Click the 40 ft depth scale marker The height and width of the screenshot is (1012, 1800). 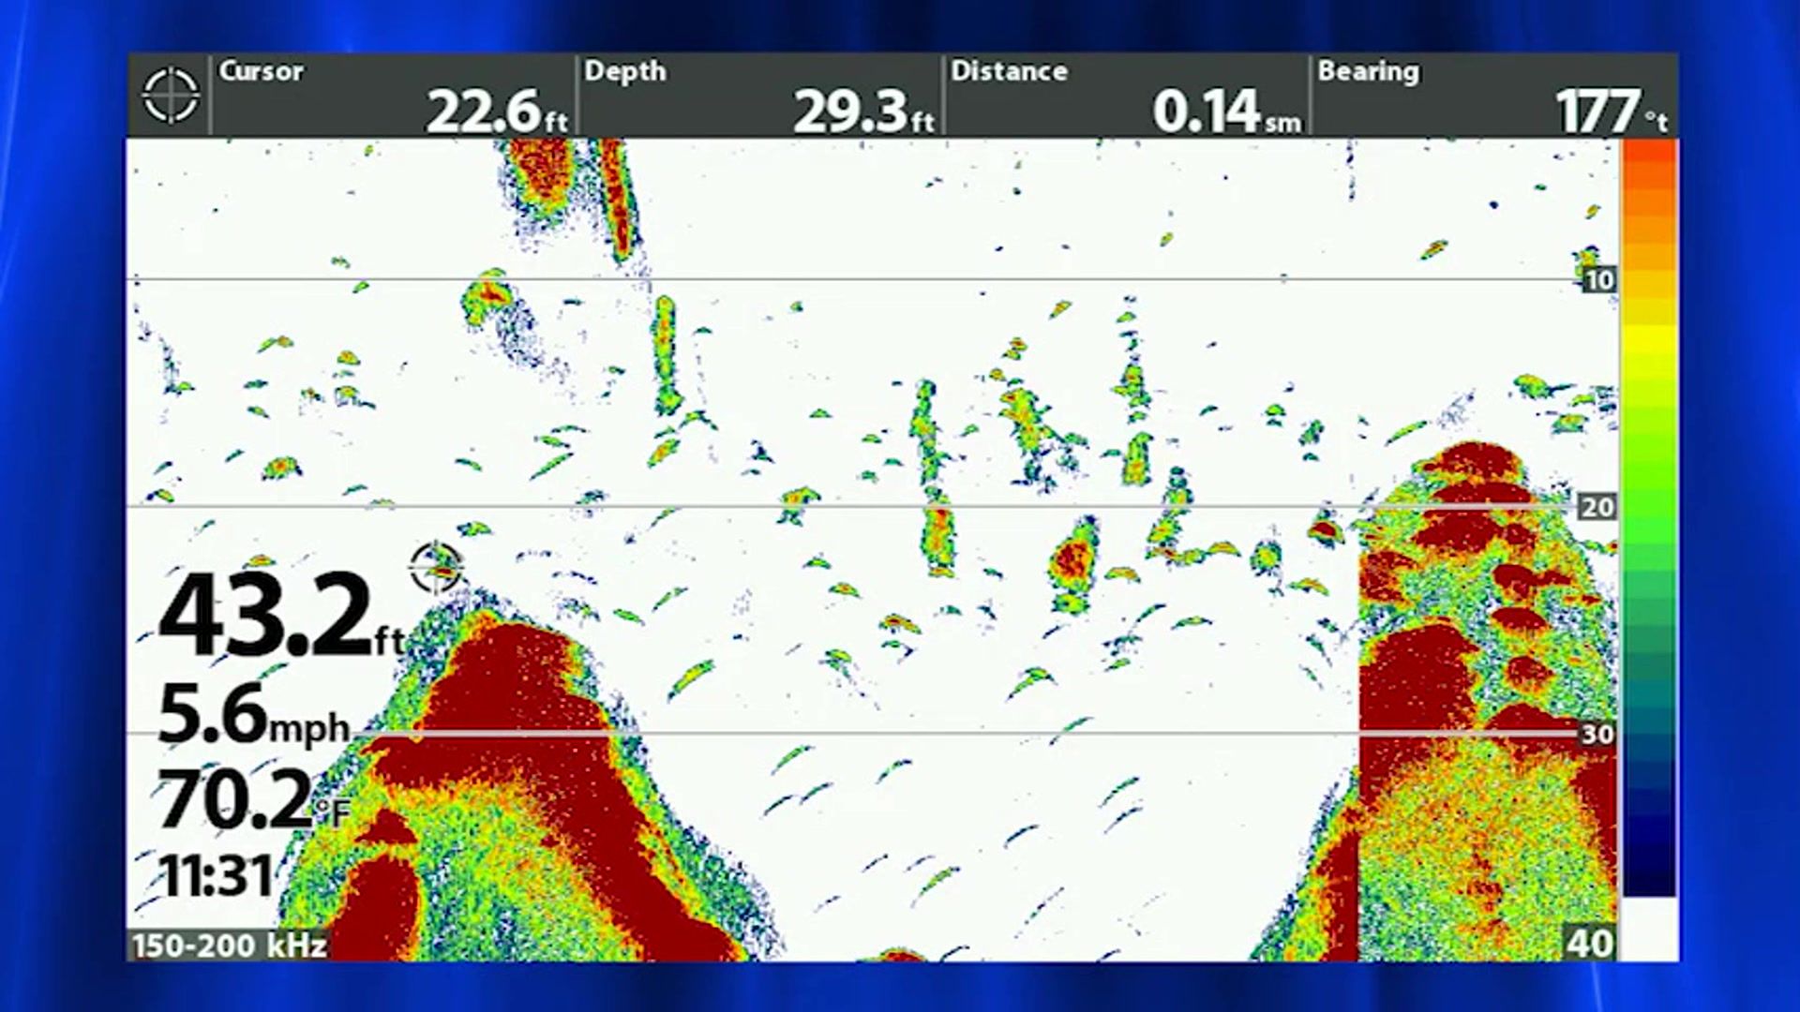click(1590, 943)
